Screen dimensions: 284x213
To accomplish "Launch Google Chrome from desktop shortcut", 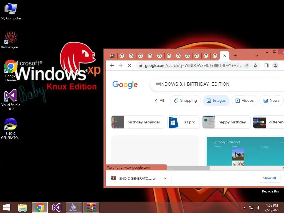I will (x=11, y=71).
